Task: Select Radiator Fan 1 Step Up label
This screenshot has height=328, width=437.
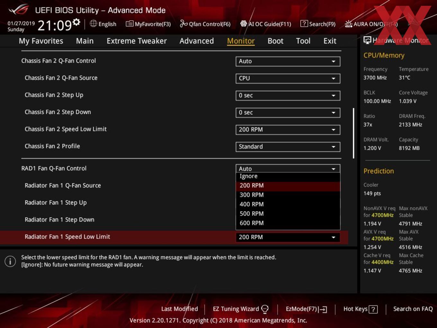Action: click(x=56, y=203)
